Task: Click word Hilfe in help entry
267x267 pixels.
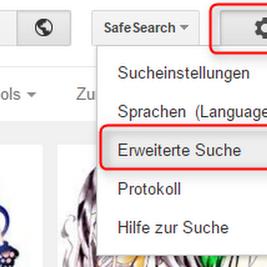Action: (134, 227)
